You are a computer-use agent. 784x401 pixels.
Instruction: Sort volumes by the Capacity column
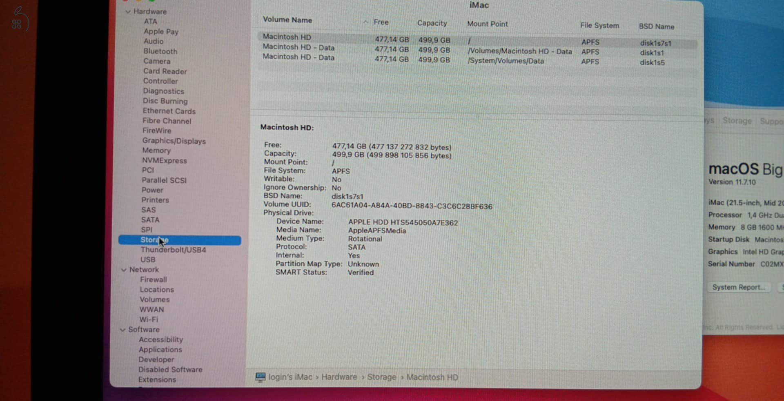pos(432,23)
